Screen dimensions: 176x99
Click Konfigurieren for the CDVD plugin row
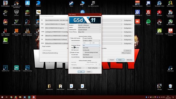[x=128, y=32]
